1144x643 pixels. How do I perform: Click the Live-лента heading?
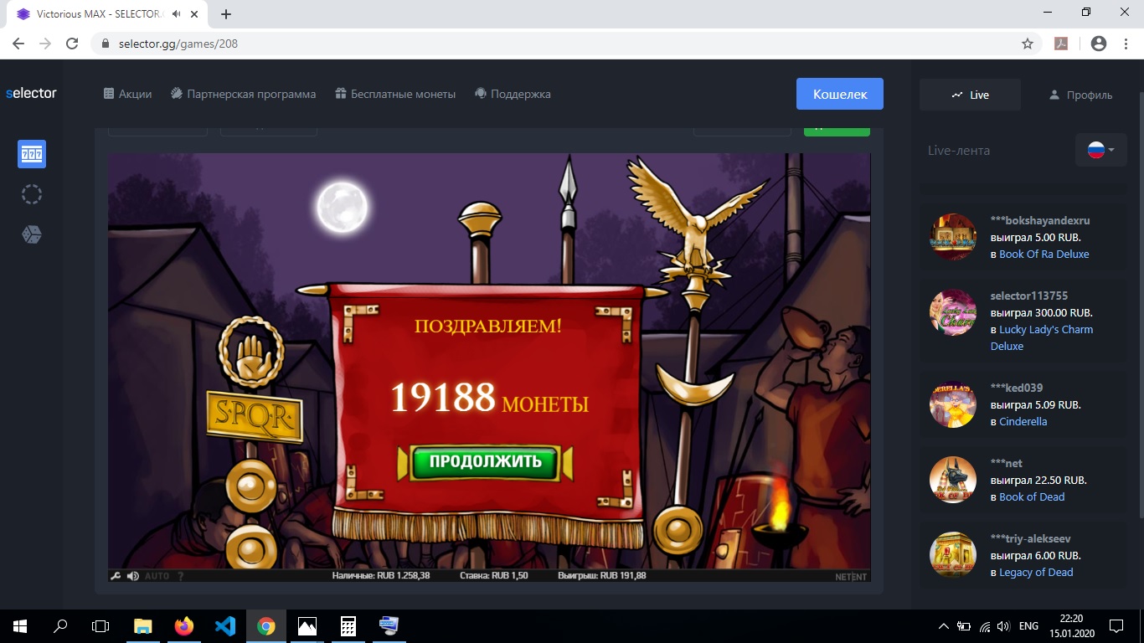(x=959, y=151)
